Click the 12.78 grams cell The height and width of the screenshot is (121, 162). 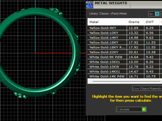click(135, 67)
